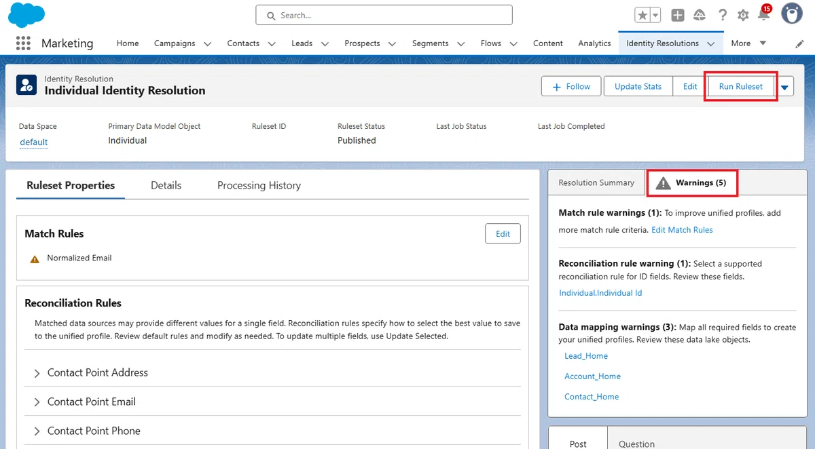Open the Global Actions plus icon
Image resolution: width=815 pixels, height=449 pixels.
[x=677, y=15]
